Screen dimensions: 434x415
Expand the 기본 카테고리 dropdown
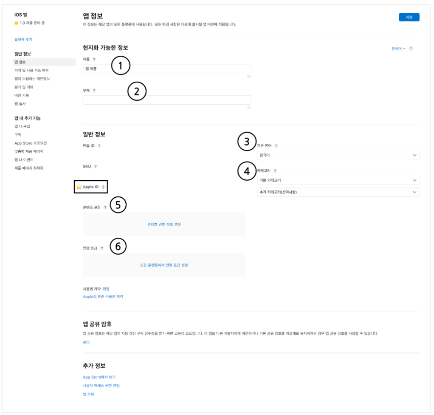point(338,180)
